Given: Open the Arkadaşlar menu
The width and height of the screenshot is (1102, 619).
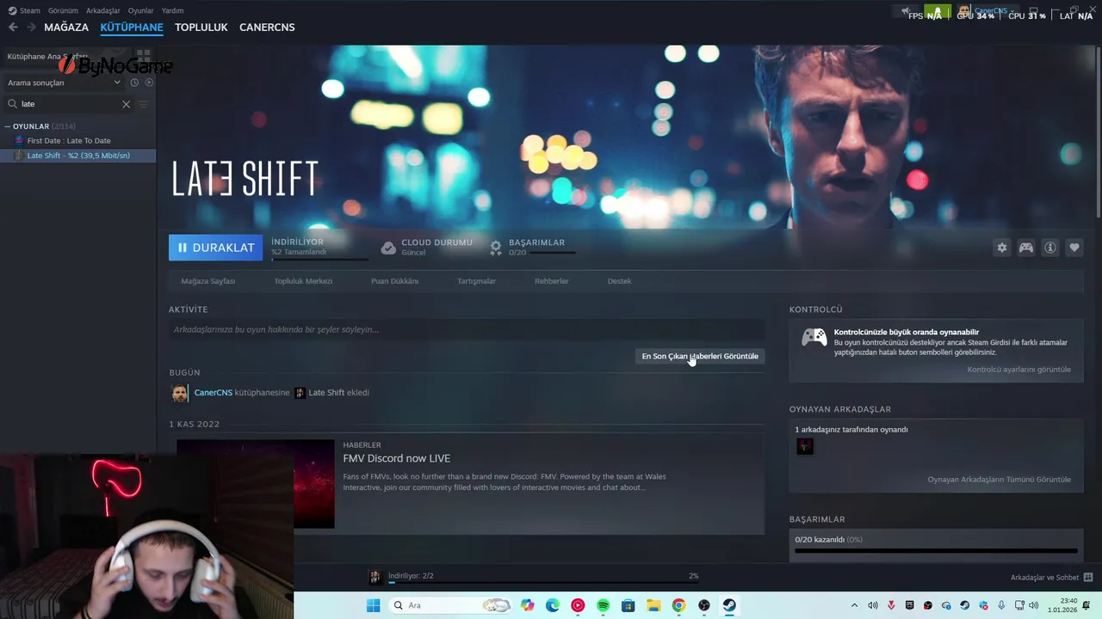Looking at the screenshot, I should tap(103, 10).
